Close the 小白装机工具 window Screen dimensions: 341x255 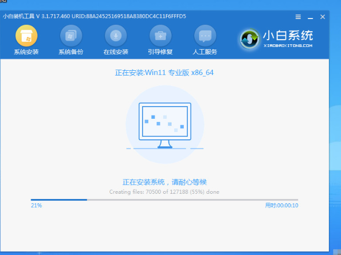click(323, 17)
